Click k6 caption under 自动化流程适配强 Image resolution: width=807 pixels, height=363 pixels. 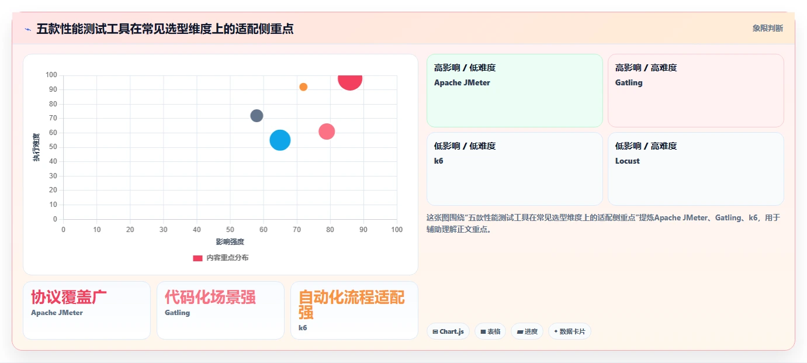click(x=303, y=328)
